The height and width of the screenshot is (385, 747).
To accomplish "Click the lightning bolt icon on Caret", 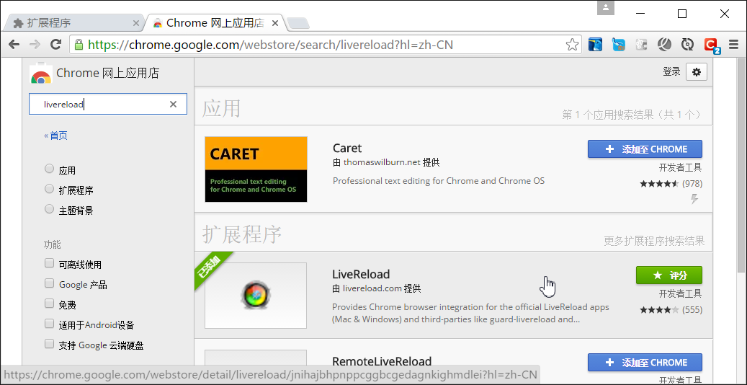I will pyautogui.click(x=694, y=199).
